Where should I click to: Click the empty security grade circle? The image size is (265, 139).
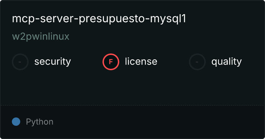20,62
